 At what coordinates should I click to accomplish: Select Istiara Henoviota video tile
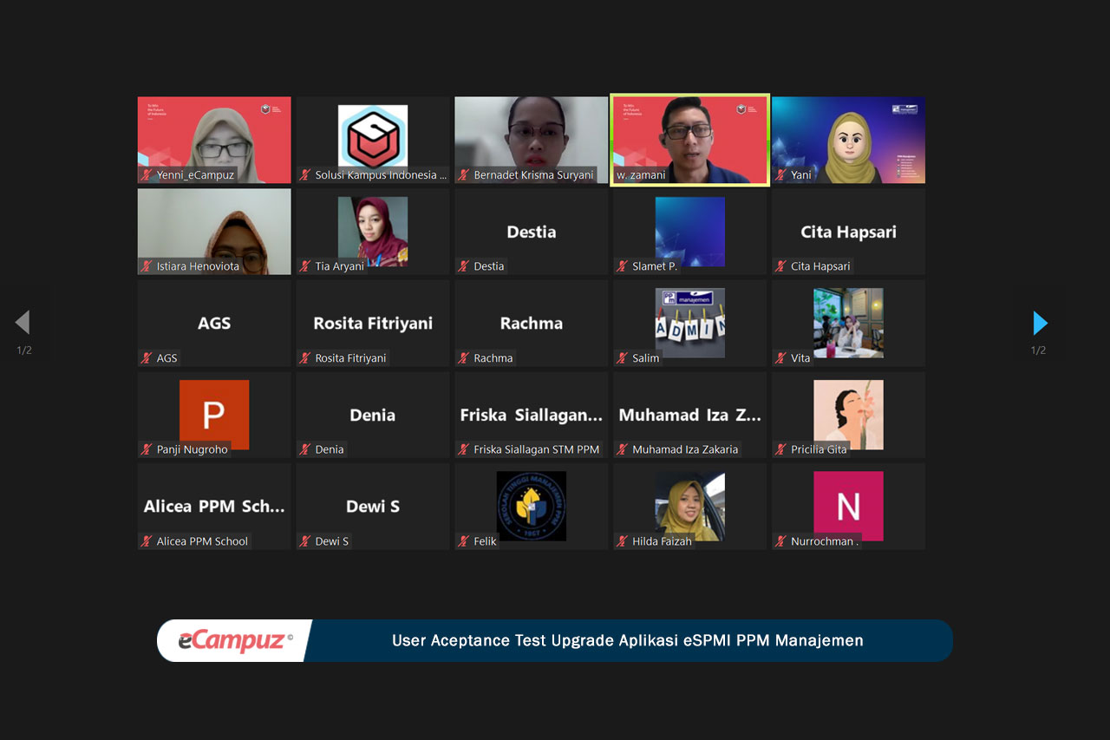(x=214, y=232)
